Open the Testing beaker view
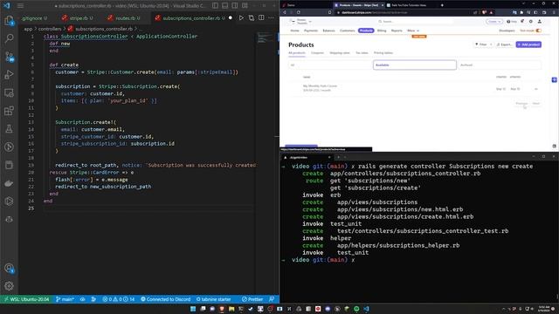Screen dimensions: 559x314 pos(10,129)
